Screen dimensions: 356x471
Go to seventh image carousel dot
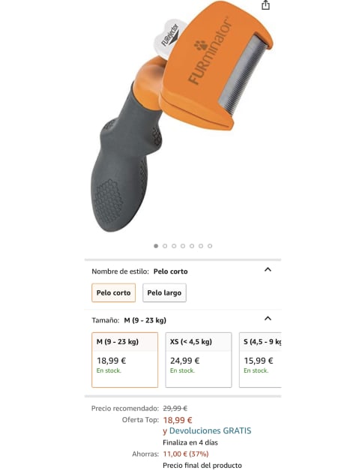tap(210, 246)
